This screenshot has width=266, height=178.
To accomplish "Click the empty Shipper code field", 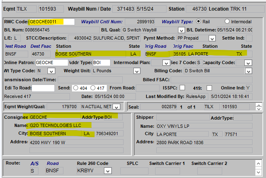I will pos(183,118).
